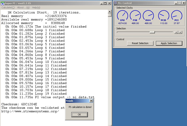Click the 'Real memory =2146533376' line

point(34,16)
